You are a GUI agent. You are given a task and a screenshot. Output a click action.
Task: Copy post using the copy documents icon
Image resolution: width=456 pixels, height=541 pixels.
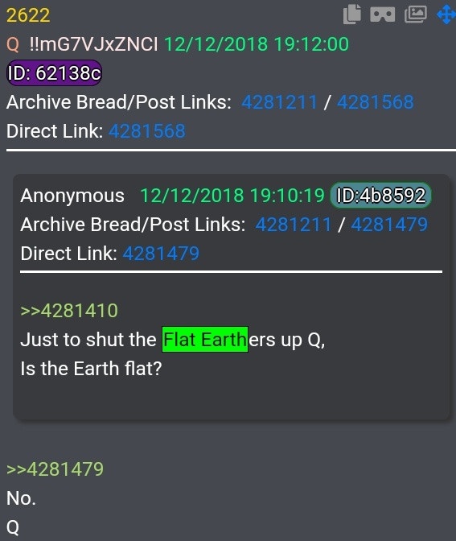[x=352, y=14]
